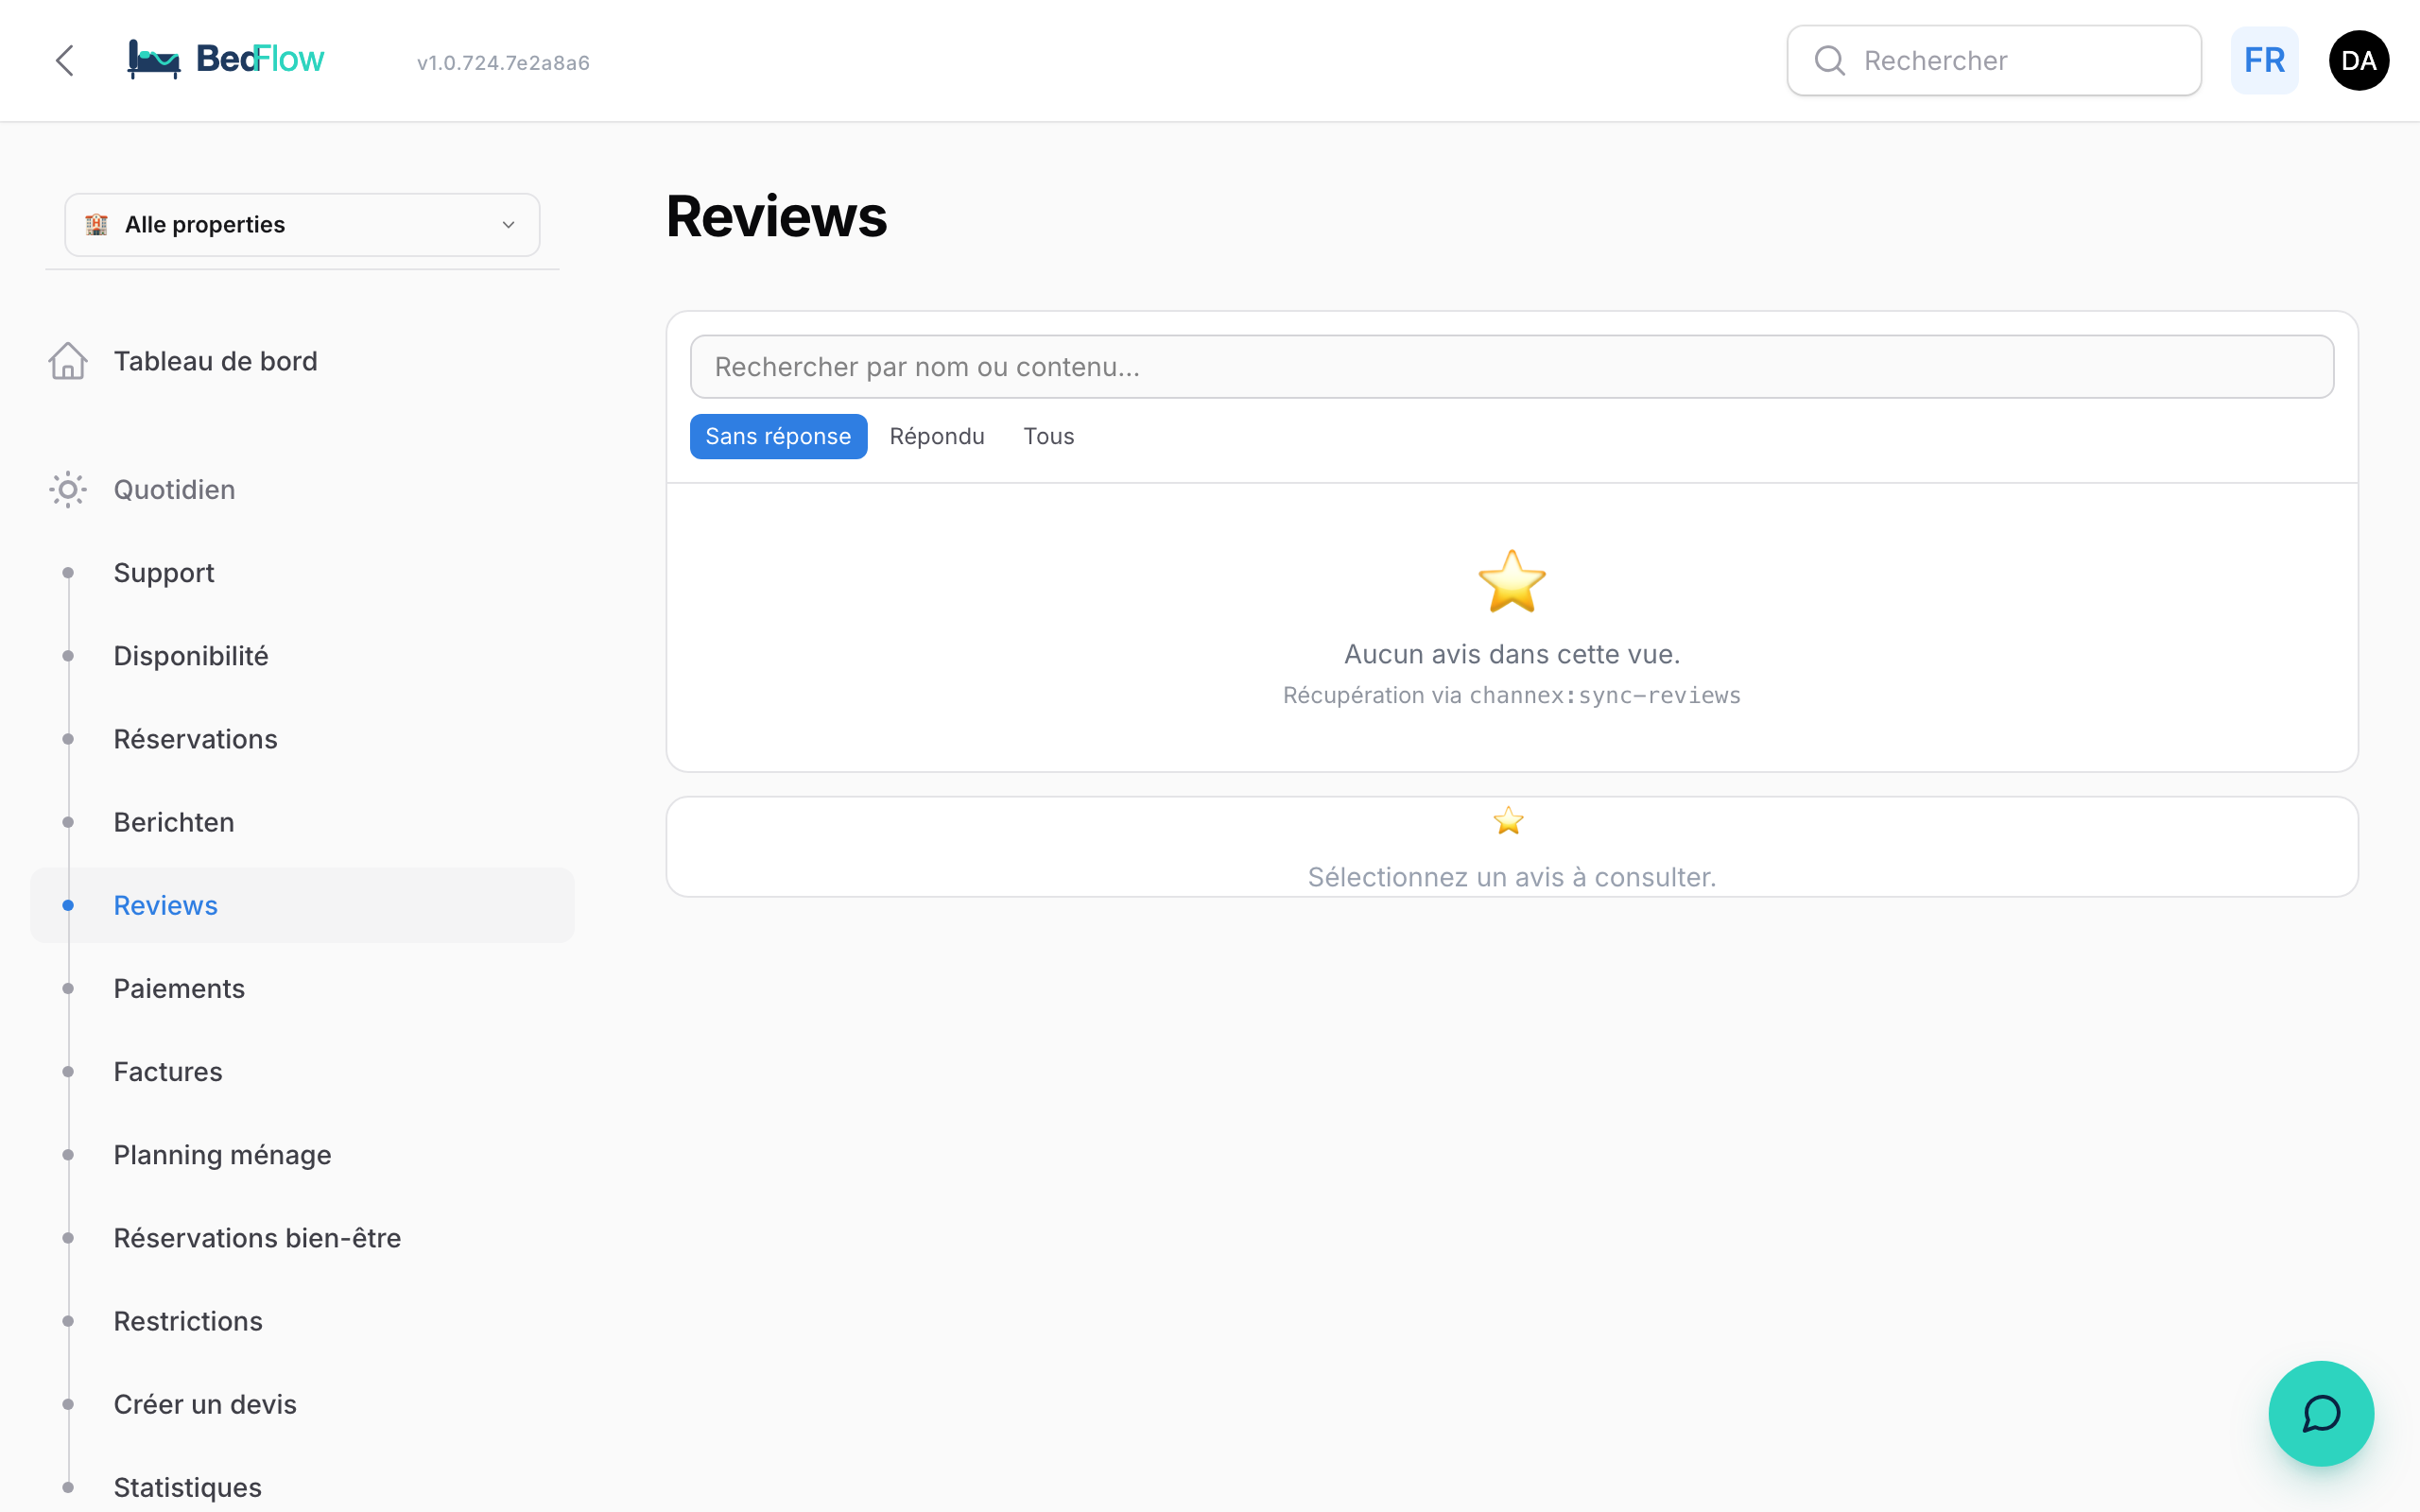
Task: Click the large star in empty list
Action: pyautogui.click(x=1511, y=581)
